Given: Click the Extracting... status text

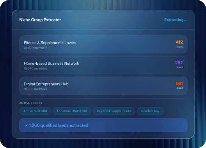Looking at the screenshot, I should [x=176, y=20].
